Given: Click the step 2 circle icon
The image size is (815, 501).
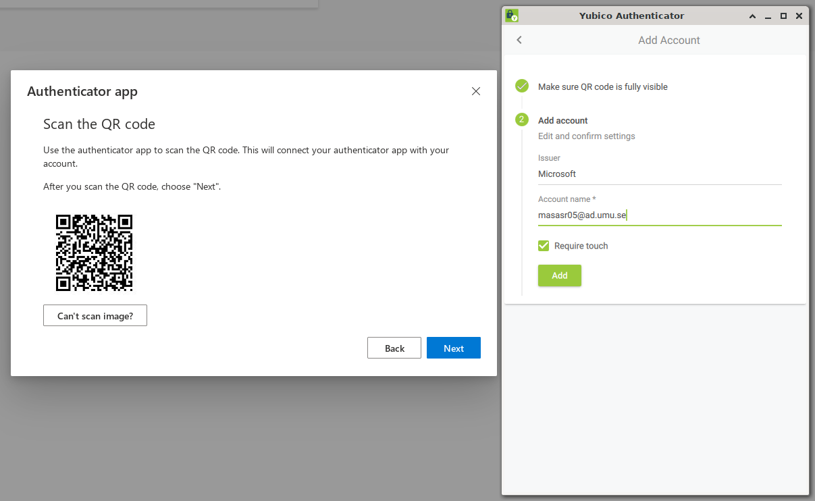Looking at the screenshot, I should (x=522, y=120).
